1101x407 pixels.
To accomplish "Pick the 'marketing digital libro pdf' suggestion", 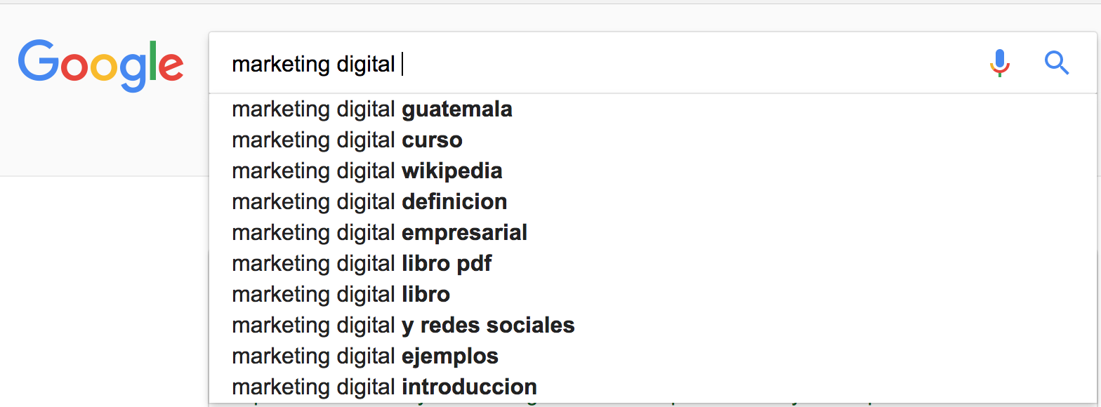I will (653, 264).
